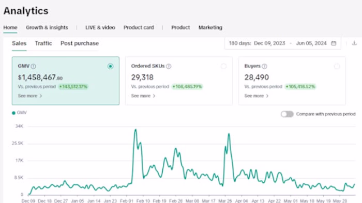This screenshot has height=203, width=362.
Task: Show Ordered SKUs info icon
Action: click(x=169, y=66)
